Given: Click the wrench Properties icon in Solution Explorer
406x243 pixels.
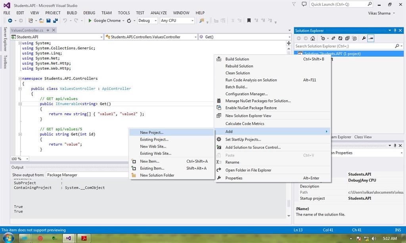Looking at the screenshot, I should tap(364, 38).
